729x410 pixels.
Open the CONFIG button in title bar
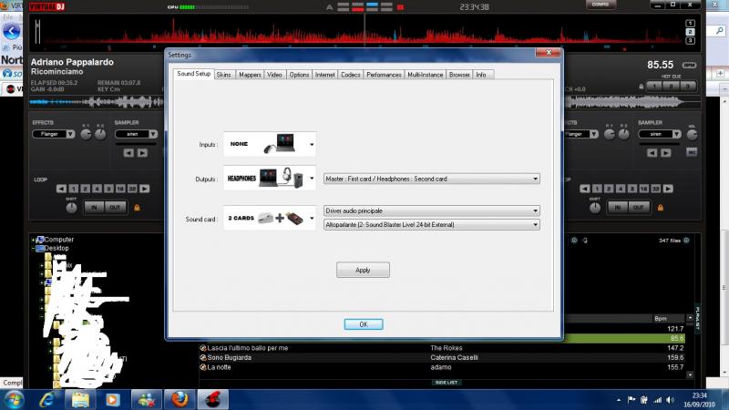(601, 5)
